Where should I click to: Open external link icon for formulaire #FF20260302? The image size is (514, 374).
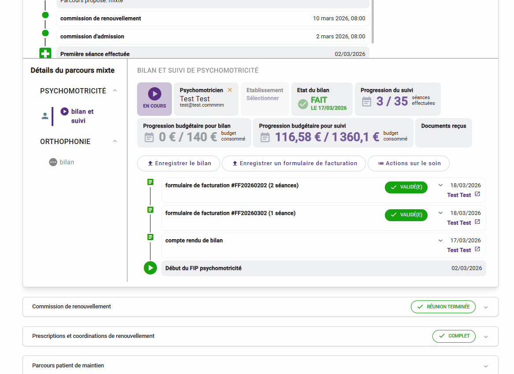coord(477,222)
